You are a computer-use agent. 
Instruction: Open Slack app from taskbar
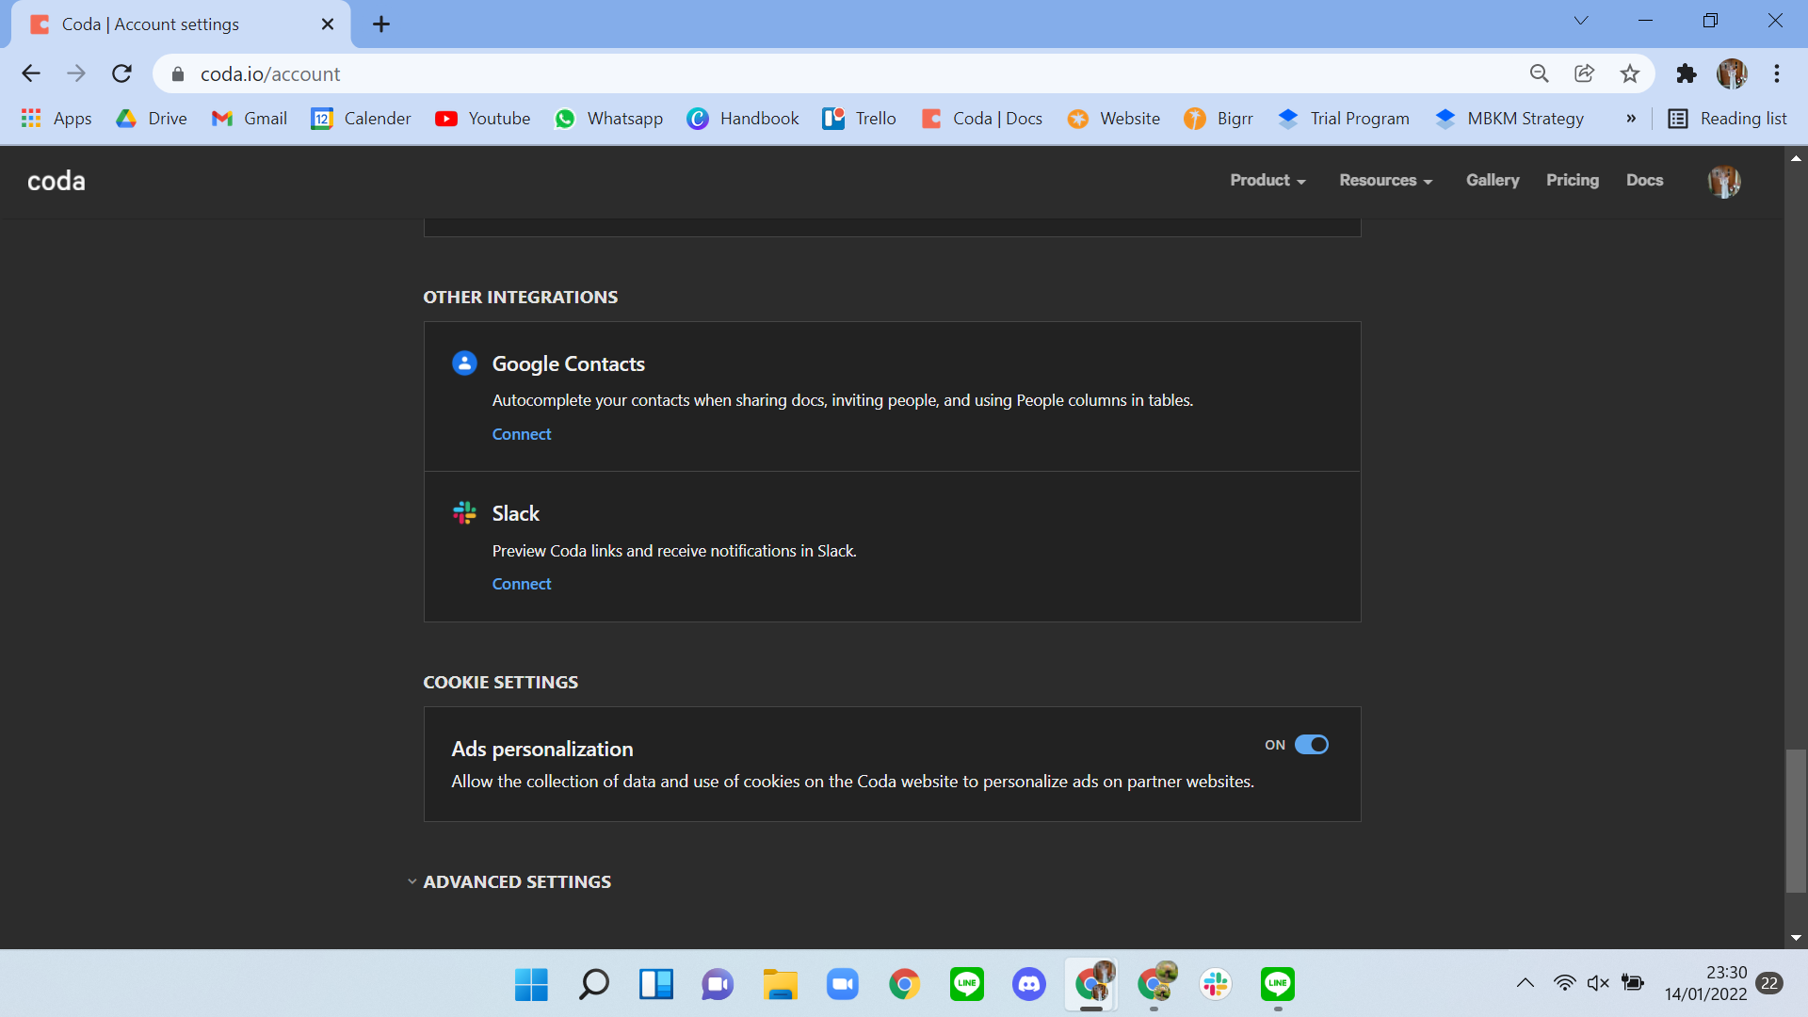point(1215,984)
